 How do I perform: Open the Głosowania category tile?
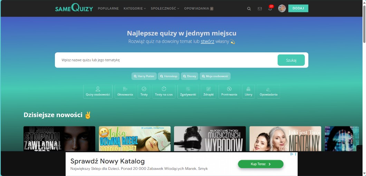125,92
